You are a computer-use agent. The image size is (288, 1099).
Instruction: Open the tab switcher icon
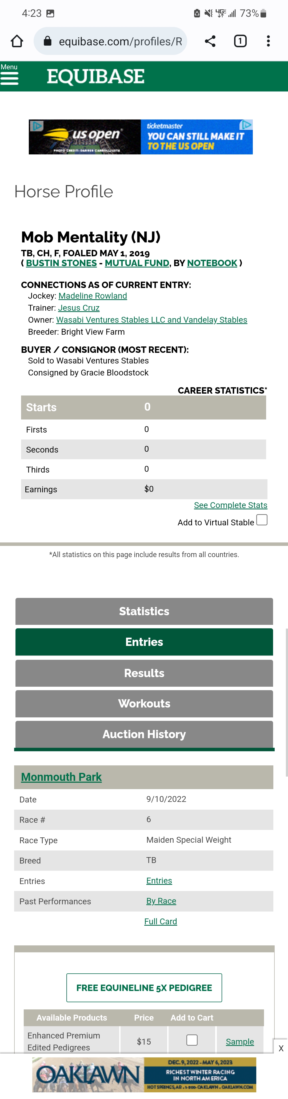(x=240, y=41)
